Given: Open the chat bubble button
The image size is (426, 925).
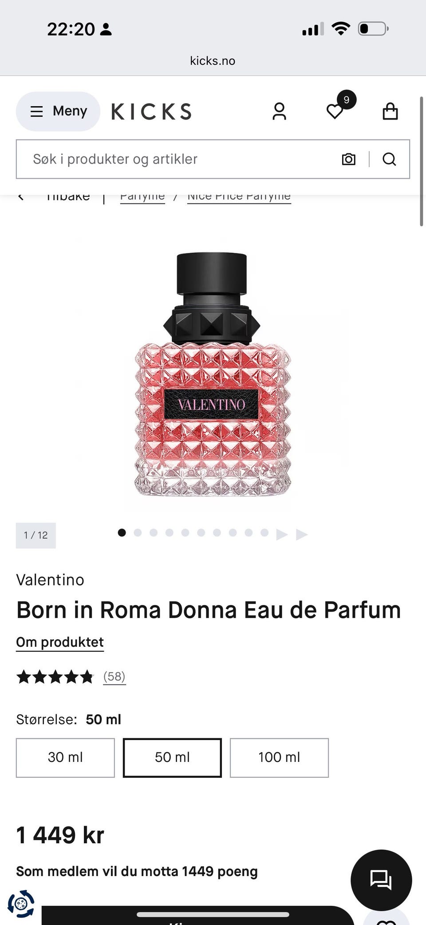Looking at the screenshot, I should [381, 880].
